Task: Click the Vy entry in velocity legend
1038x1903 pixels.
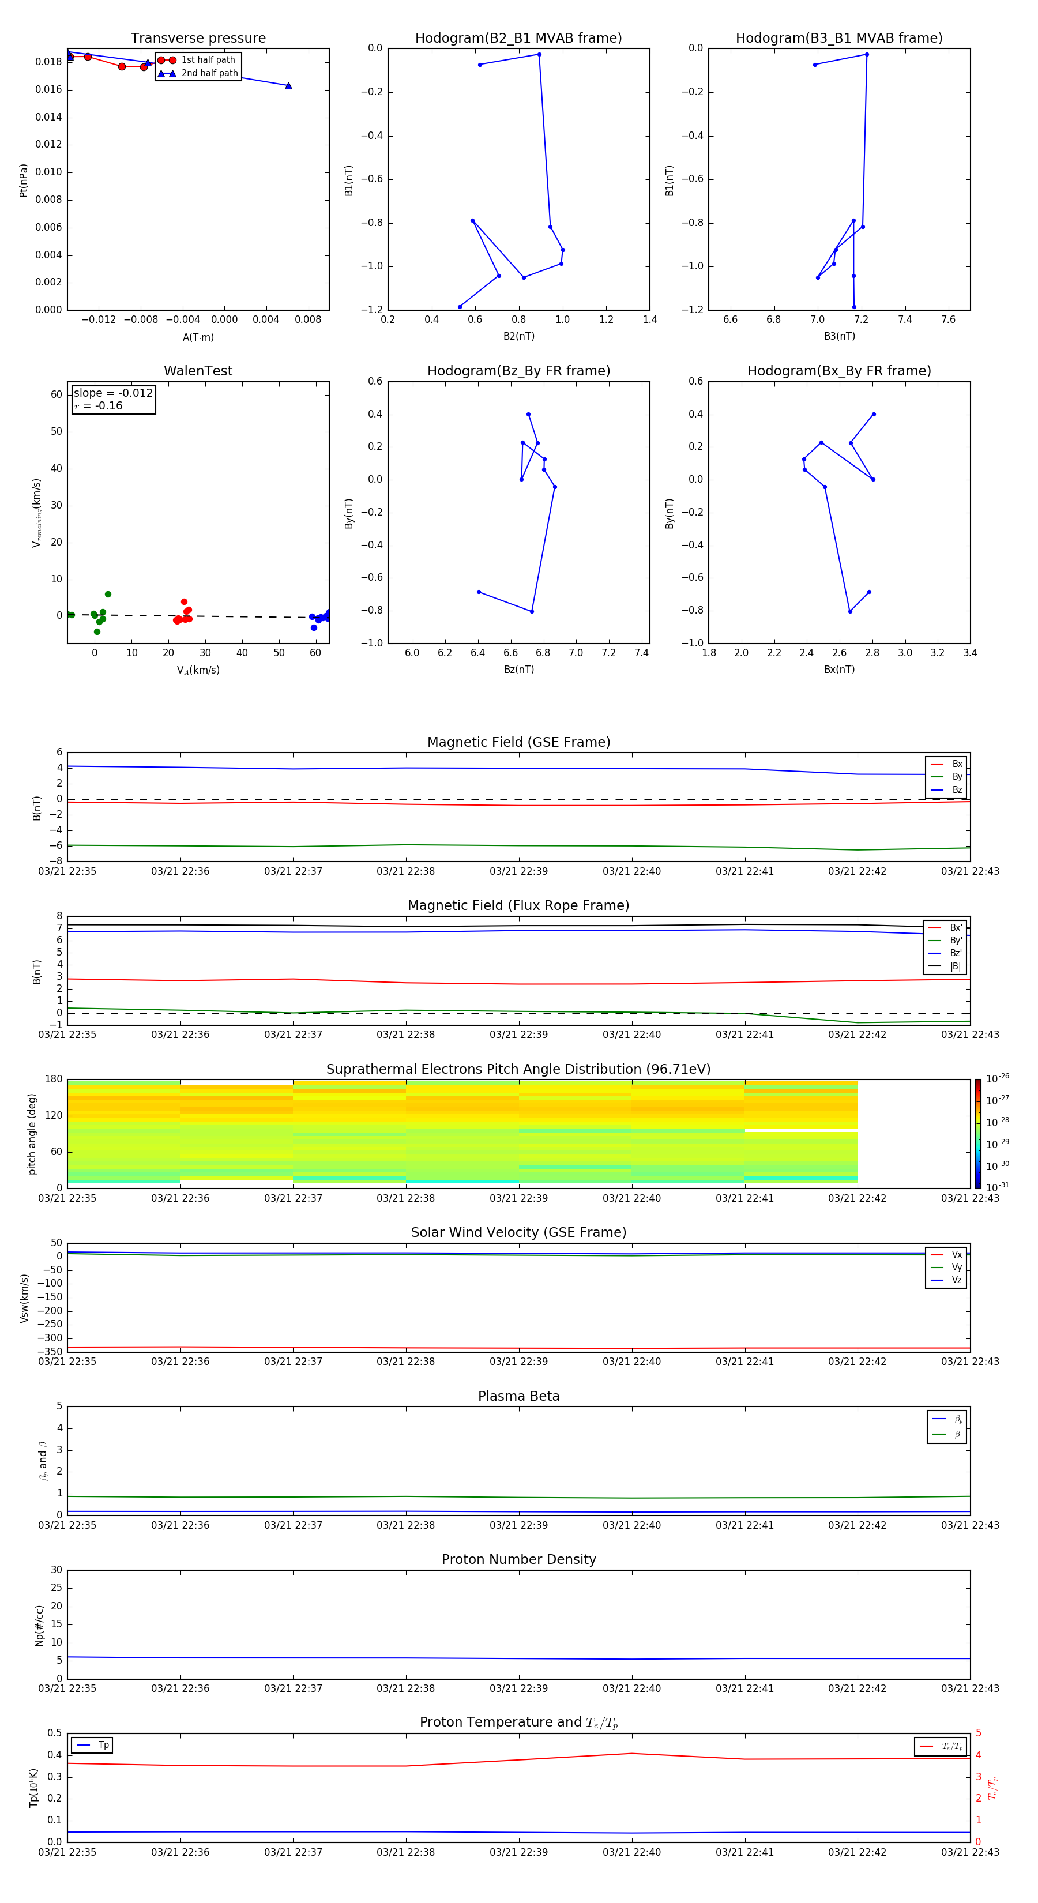Action: coord(946,1268)
